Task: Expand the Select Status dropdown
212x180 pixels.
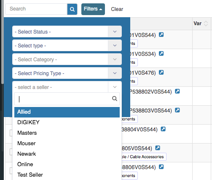Action: pos(67,31)
